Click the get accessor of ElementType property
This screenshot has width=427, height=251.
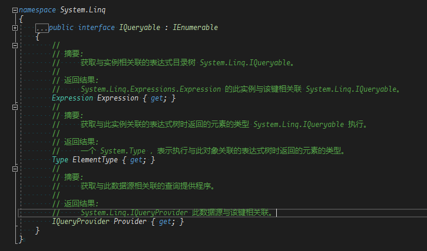tap(138, 160)
